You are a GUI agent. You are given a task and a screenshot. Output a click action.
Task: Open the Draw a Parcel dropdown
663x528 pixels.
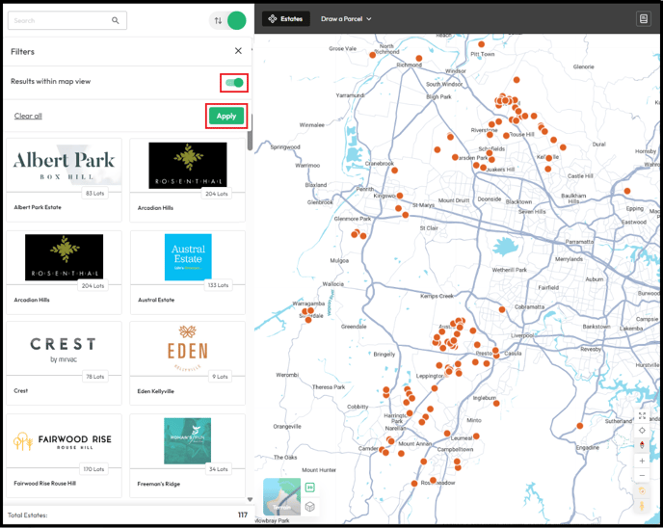(346, 19)
